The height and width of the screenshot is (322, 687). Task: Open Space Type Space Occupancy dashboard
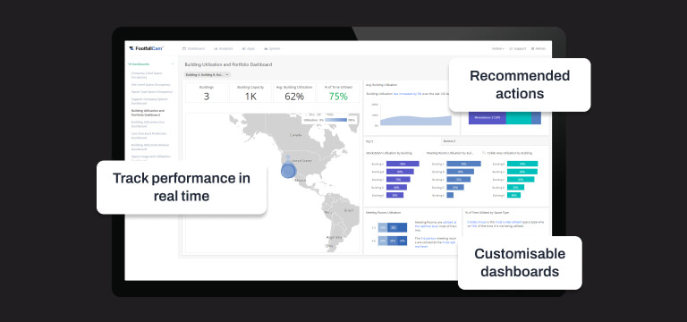coord(152,92)
